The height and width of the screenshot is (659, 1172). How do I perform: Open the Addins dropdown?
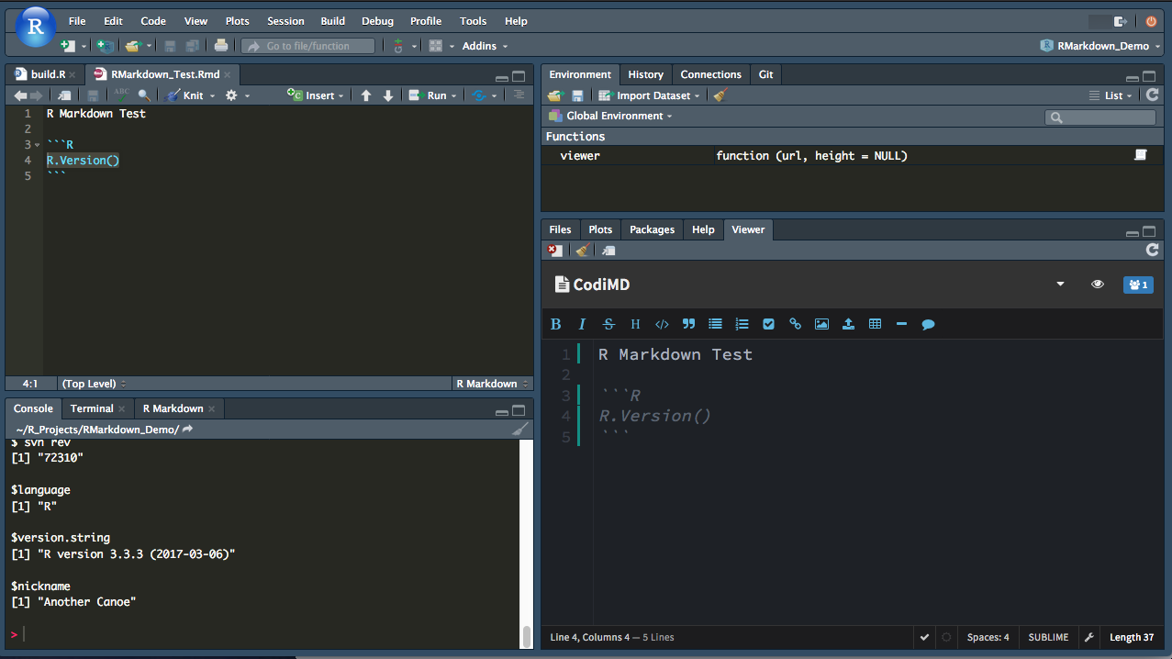[485, 46]
